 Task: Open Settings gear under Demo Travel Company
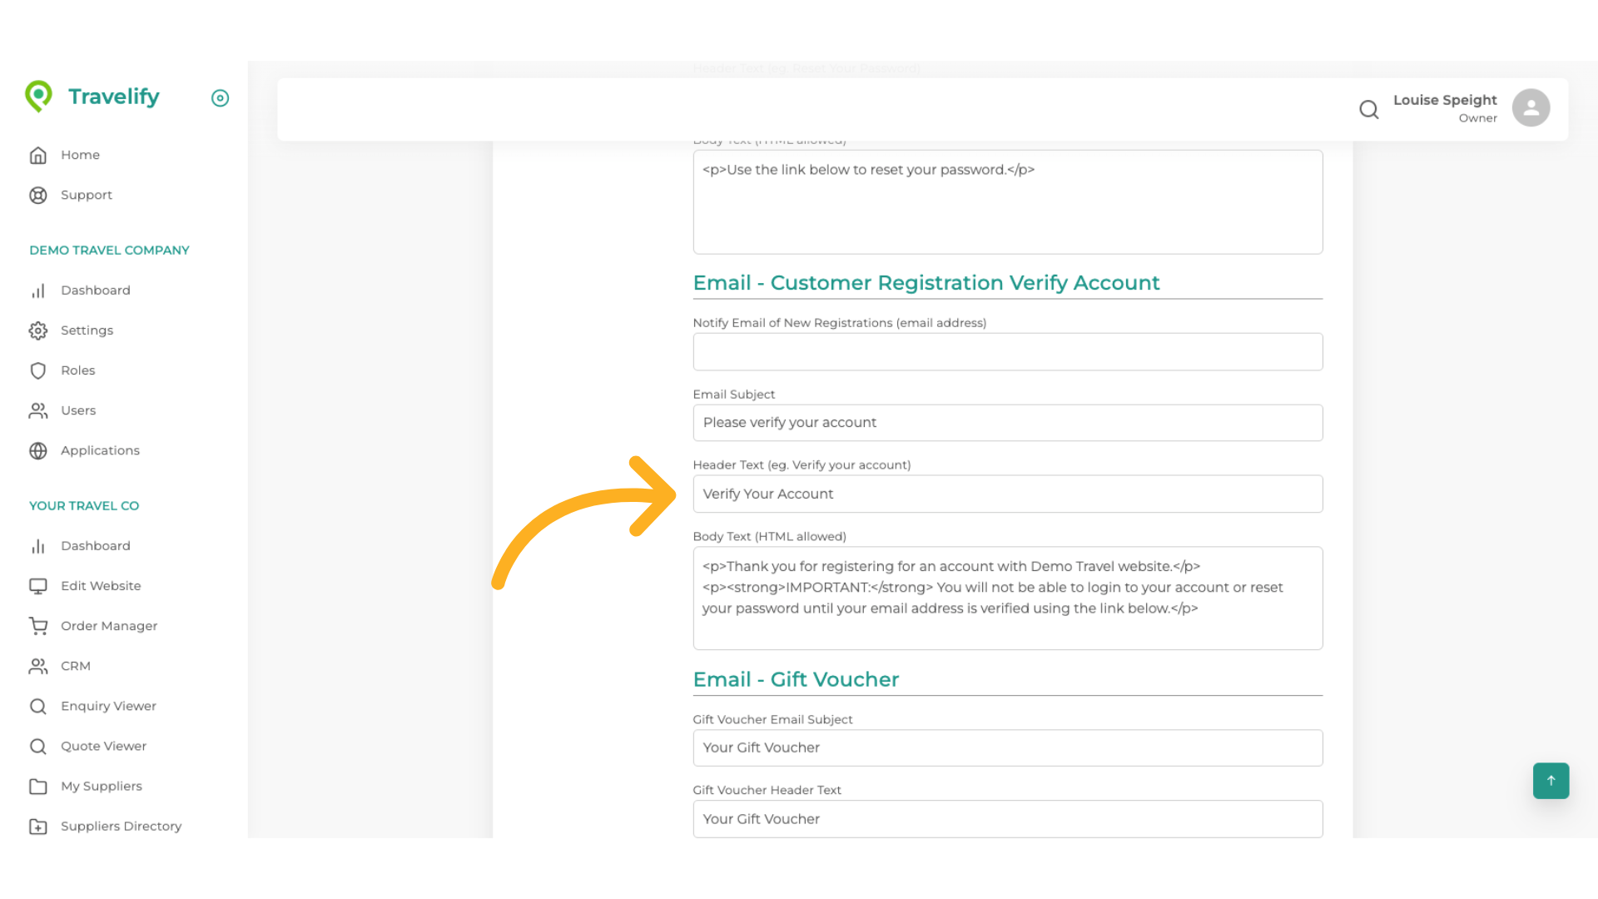87,330
